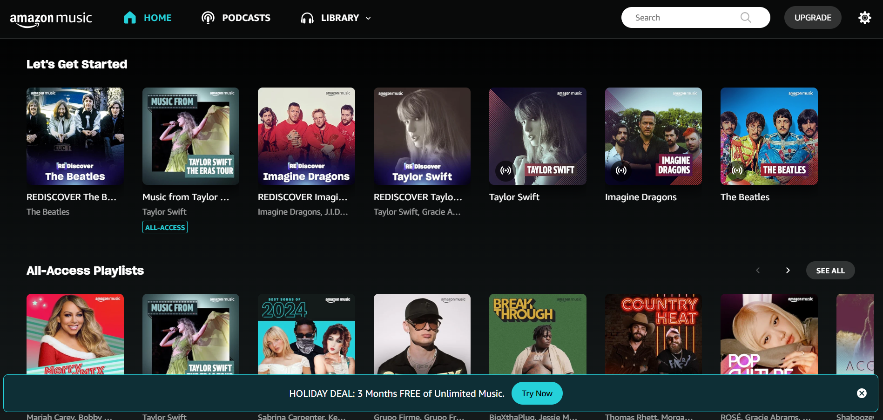Click the Library headphones icon
Screen dimensions: 883x420
pos(307,18)
